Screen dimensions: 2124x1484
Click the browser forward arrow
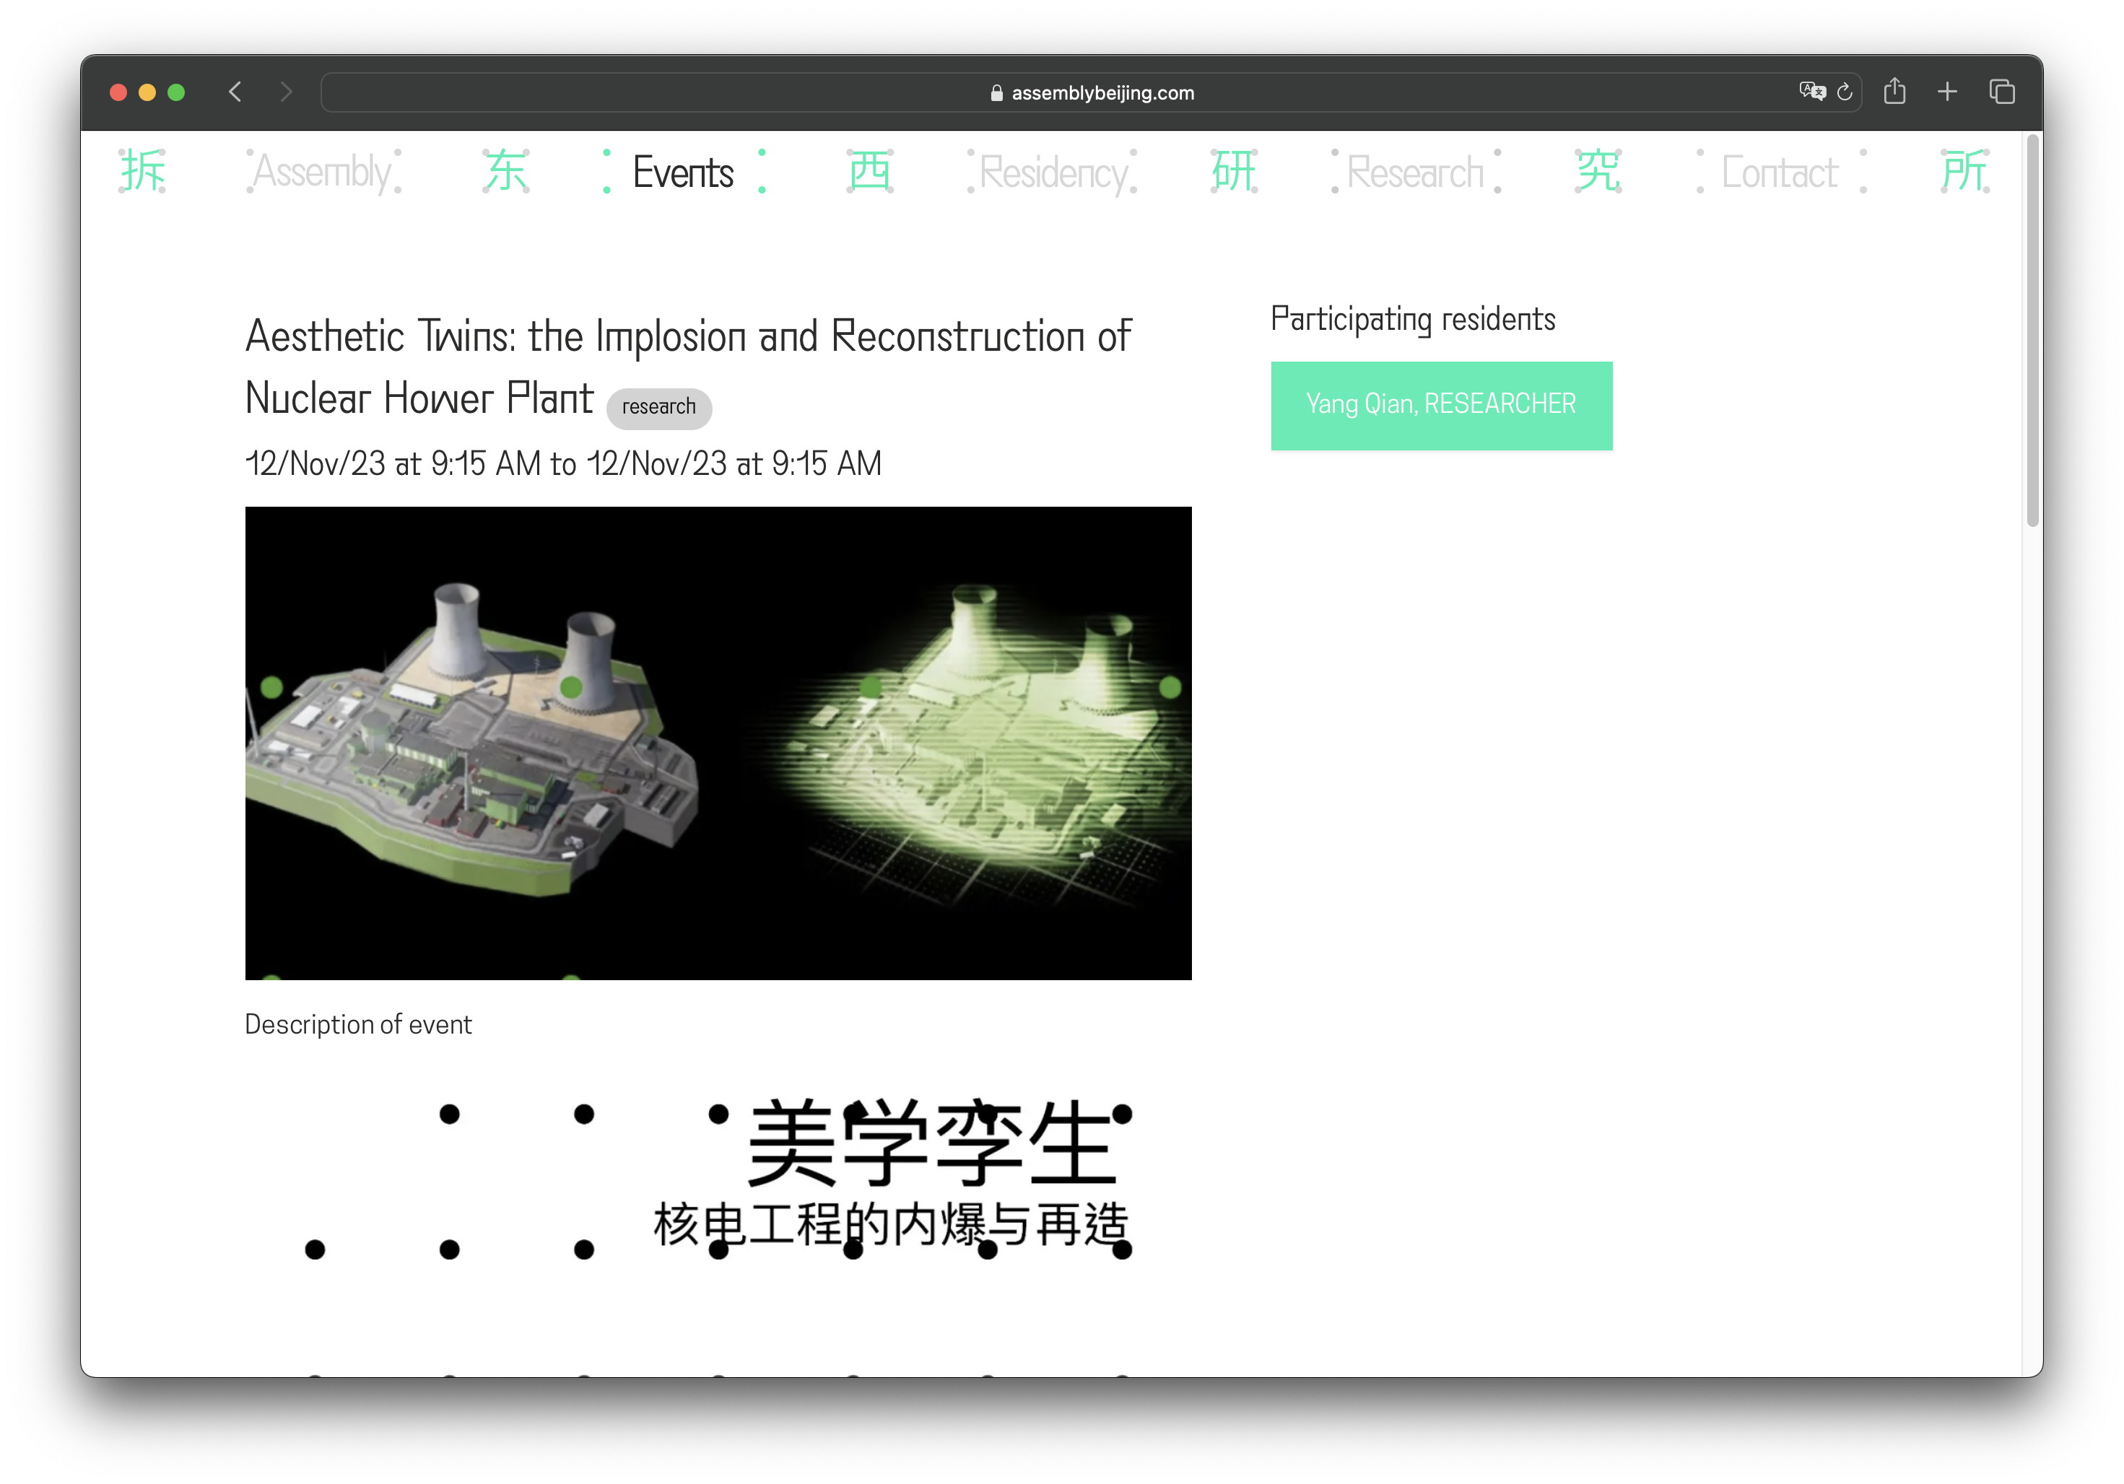click(x=286, y=92)
